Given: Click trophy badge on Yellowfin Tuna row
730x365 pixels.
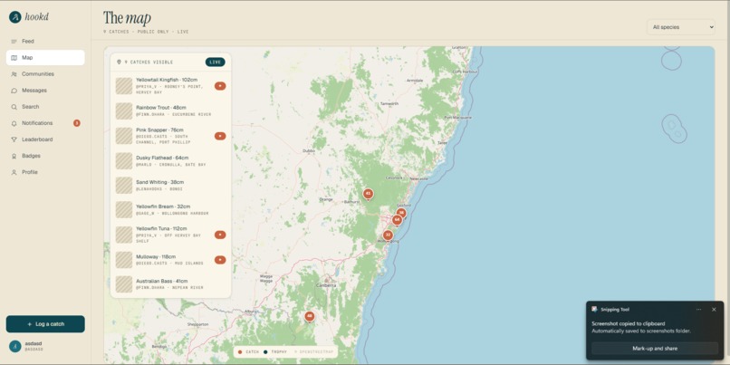Looking at the screenshot, I should point(220,235).
